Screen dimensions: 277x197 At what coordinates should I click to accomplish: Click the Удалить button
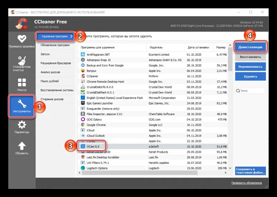(250, 76)
